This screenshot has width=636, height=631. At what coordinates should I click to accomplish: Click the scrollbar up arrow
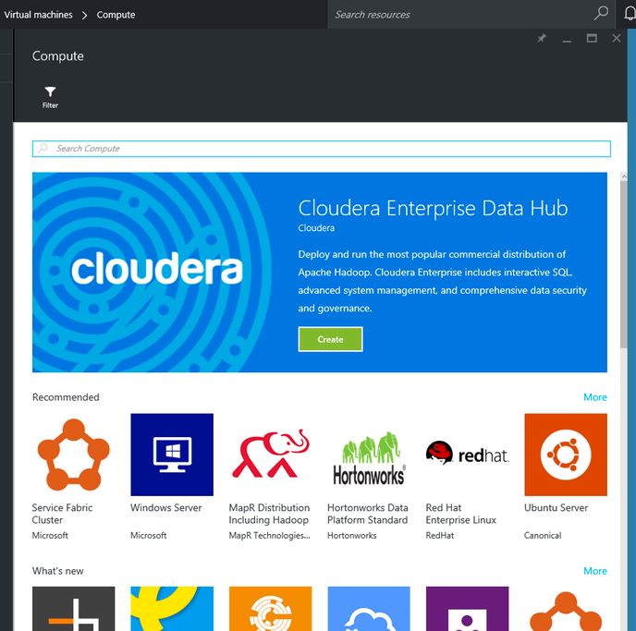click(623, 176)
